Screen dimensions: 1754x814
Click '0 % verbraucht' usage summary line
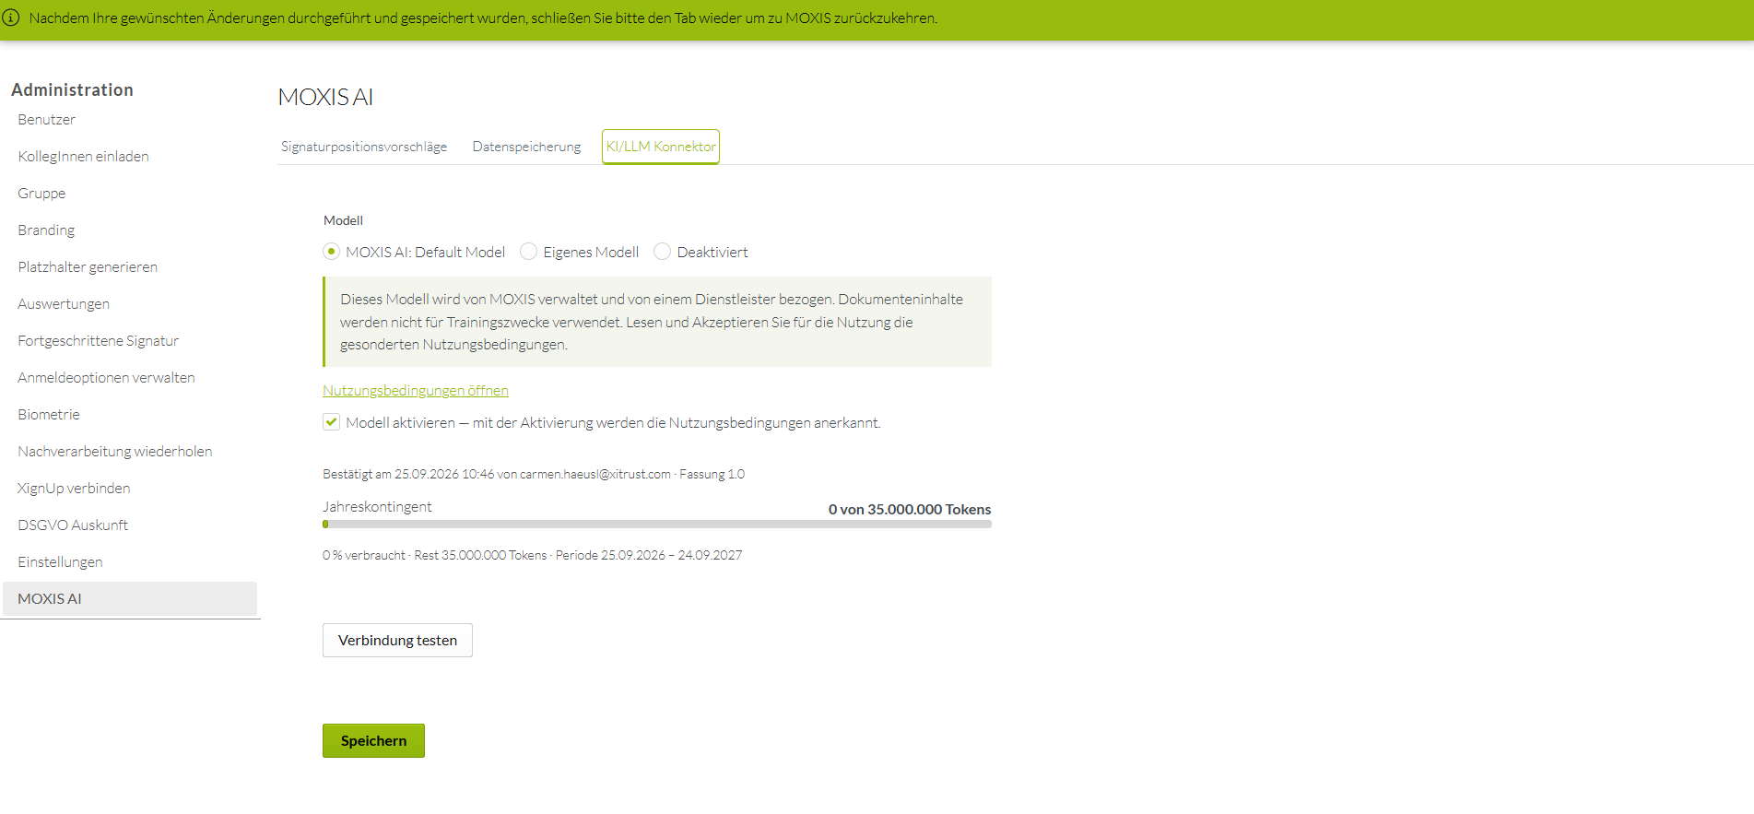tap(533, 555)
